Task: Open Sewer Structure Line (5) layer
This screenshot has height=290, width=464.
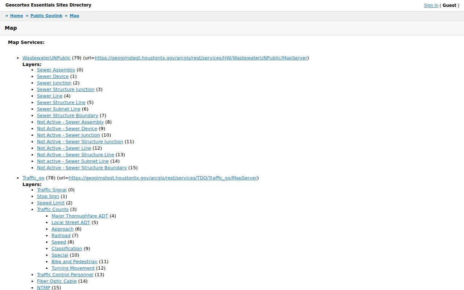Action: click(x=61, y=103)
